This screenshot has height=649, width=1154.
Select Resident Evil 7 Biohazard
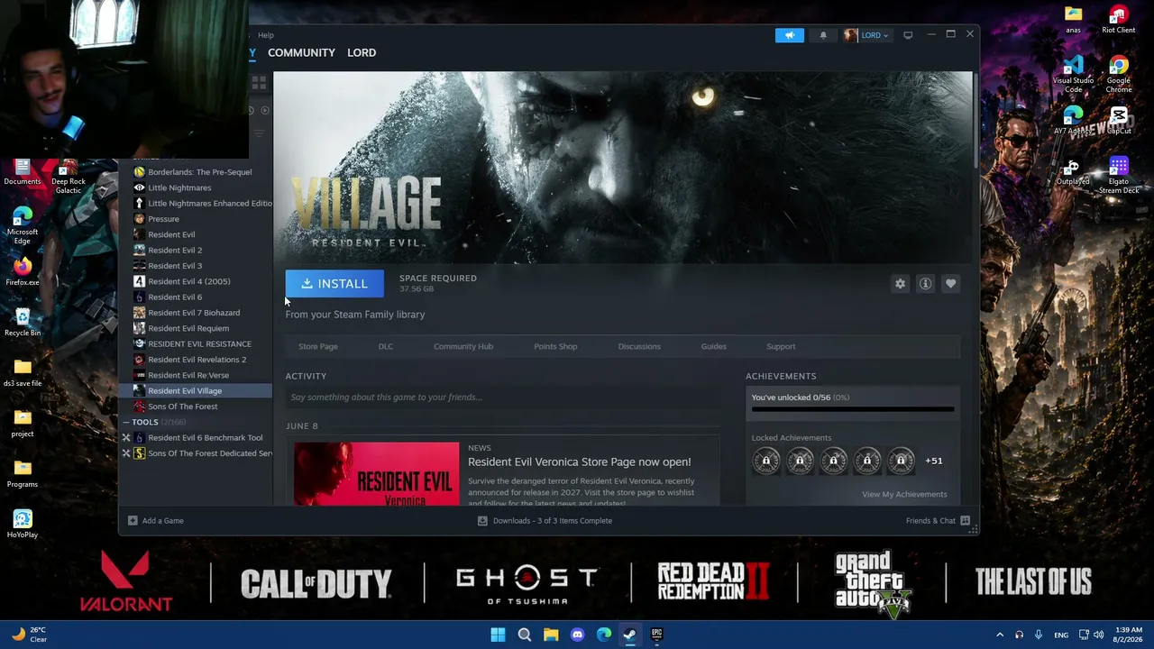click(x=196, y=313)
